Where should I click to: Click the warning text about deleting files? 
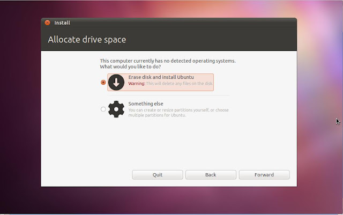[x=170, y=84]
